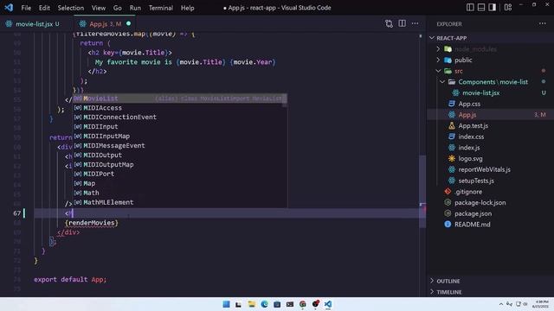Screen dimensions: 554x311
Task: Open App.css in Explorer
Action: pos(469,104)
